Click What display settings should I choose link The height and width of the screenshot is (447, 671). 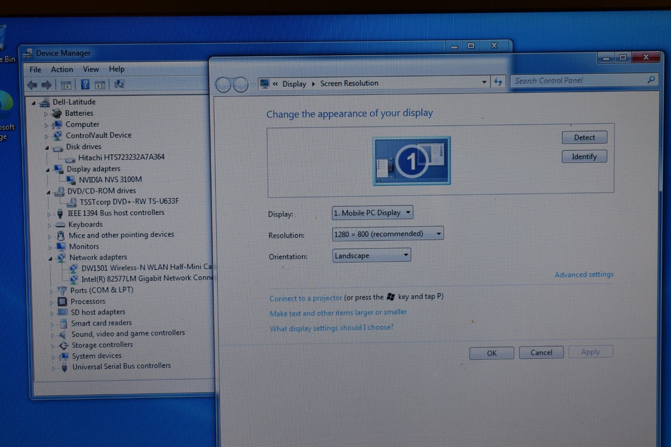click(331, 328)
